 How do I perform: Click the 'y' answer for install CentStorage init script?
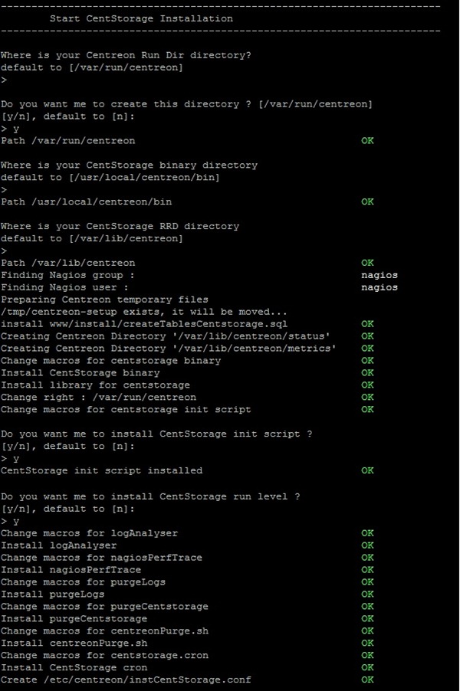click(16, 459)
